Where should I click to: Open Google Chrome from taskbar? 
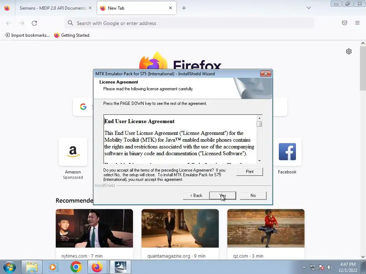pyautogui.click(x=76, y=267)
